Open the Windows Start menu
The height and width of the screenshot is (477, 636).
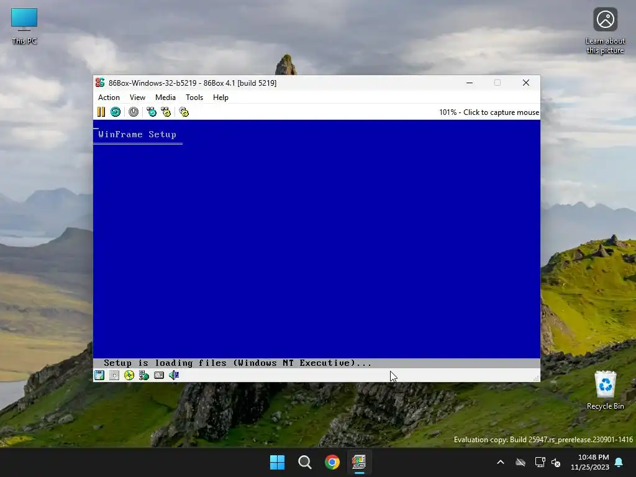278,462
